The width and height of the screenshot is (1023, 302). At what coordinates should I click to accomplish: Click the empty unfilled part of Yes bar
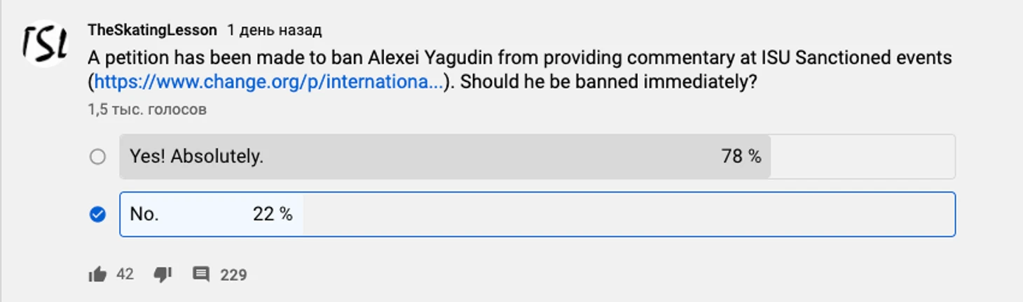[863, 156]
